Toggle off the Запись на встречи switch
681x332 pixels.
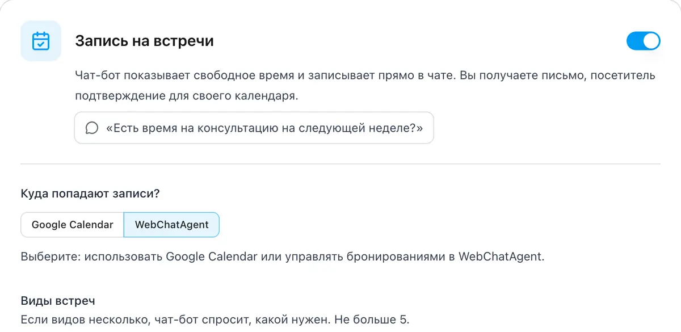[x=643, y=41]
